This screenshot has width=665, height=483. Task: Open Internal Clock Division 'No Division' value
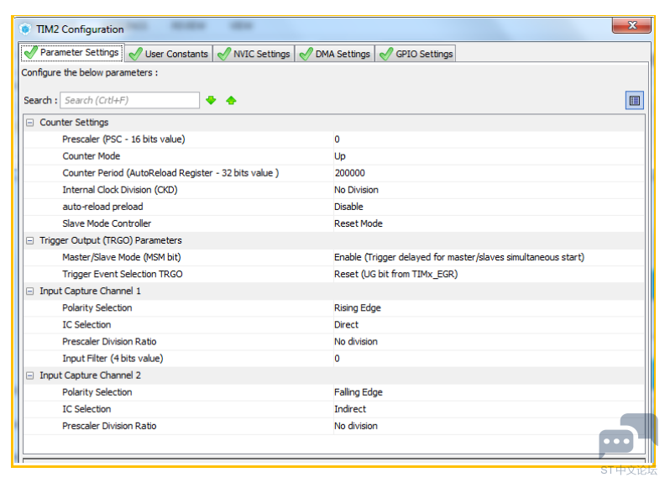pyautogui.click(x=489, y=190)
